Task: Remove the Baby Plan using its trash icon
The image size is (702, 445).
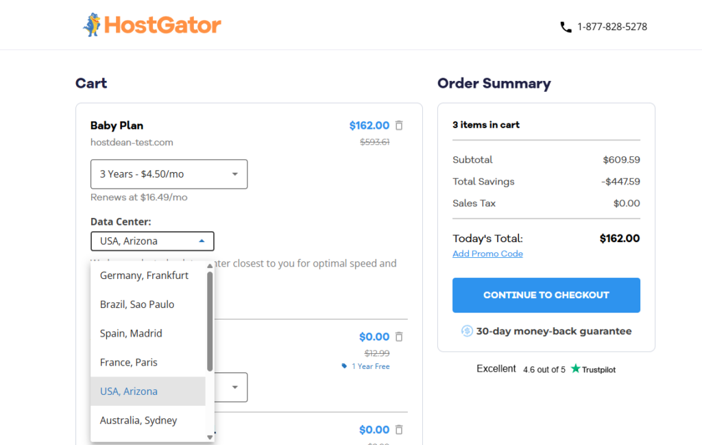Action: [398, 125]
